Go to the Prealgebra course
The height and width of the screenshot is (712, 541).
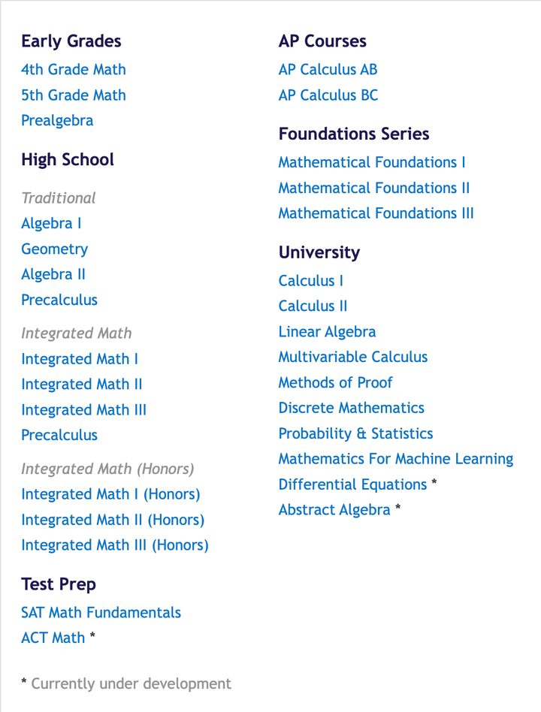[x=57, y=121]
